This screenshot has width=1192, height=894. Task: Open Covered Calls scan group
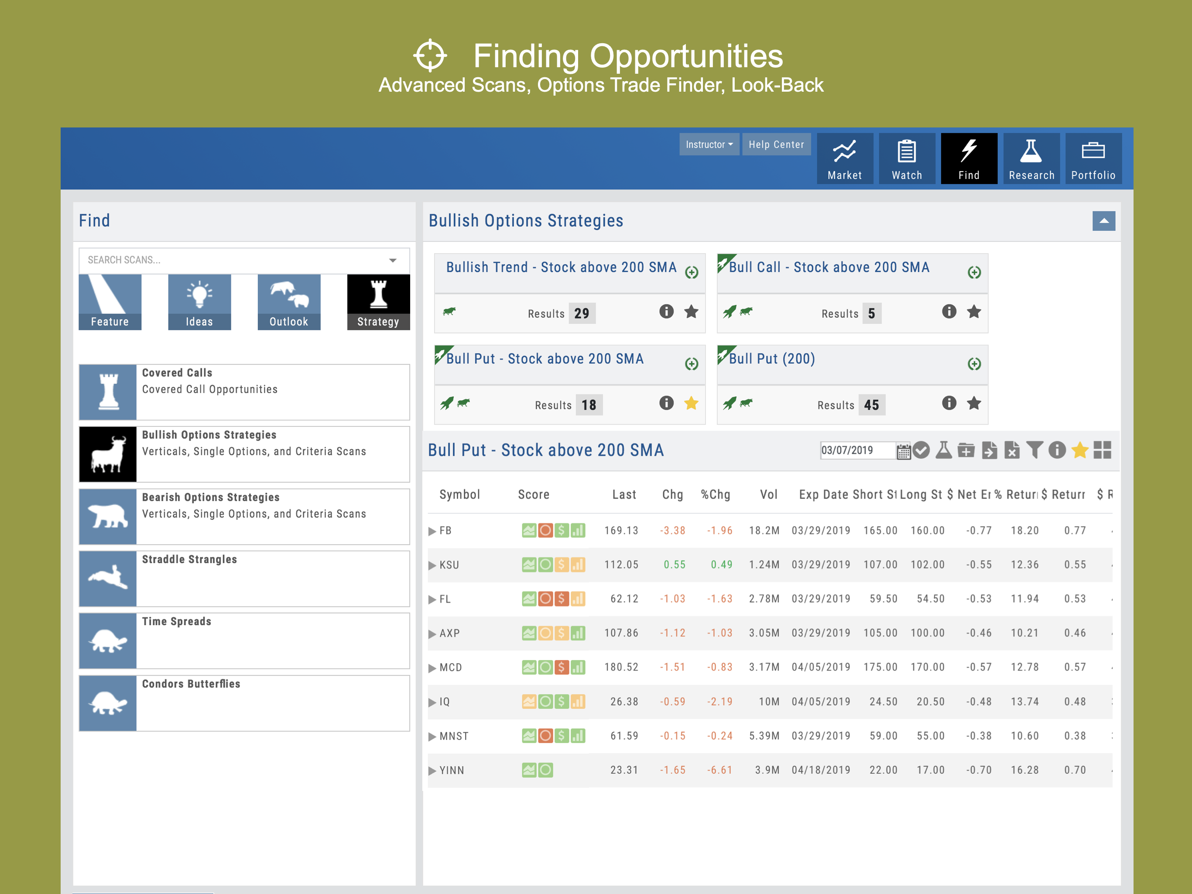(x=244, y=392)
